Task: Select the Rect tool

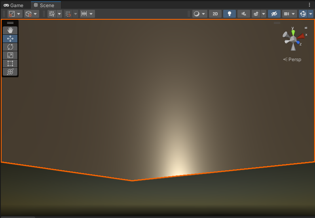Action: click(10, 63)
